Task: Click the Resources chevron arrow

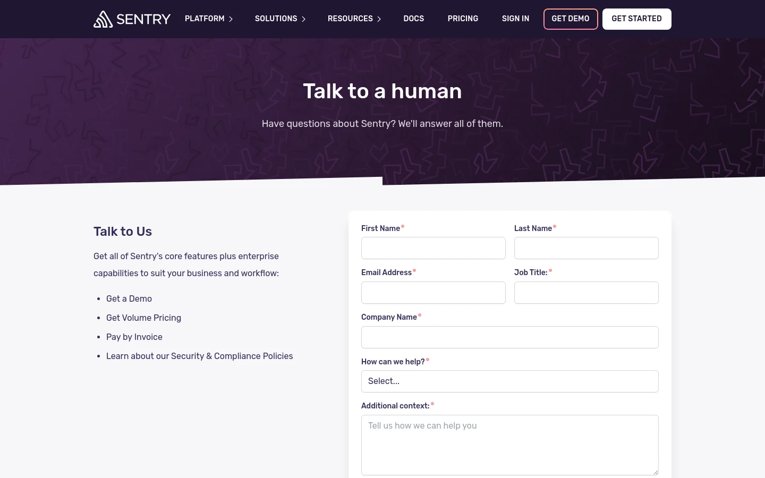Action: coord(379,19)
